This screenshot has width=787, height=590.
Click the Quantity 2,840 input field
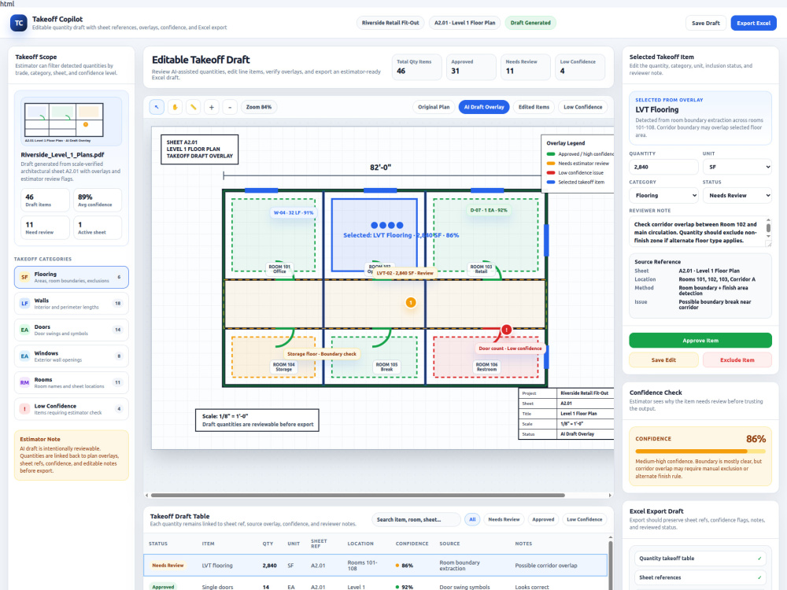(663, 167)
